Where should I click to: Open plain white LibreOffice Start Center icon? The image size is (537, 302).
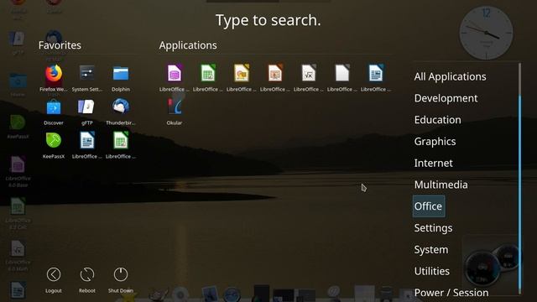pyautogui.click(x=342, y=78)
